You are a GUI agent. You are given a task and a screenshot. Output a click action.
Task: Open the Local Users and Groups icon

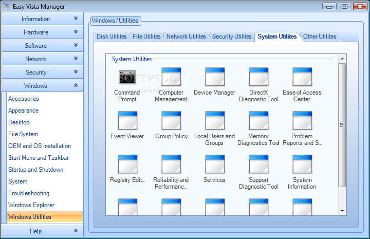pyautogui.click(x=215, y=121)
